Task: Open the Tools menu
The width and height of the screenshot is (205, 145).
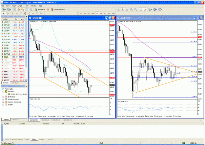Action: click(x=27, y=6)
